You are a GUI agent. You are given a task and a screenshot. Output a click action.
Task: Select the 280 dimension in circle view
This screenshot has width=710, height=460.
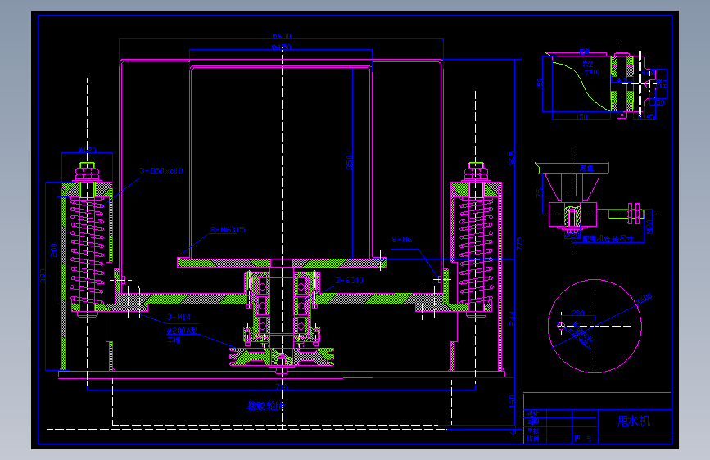point(578,313)
